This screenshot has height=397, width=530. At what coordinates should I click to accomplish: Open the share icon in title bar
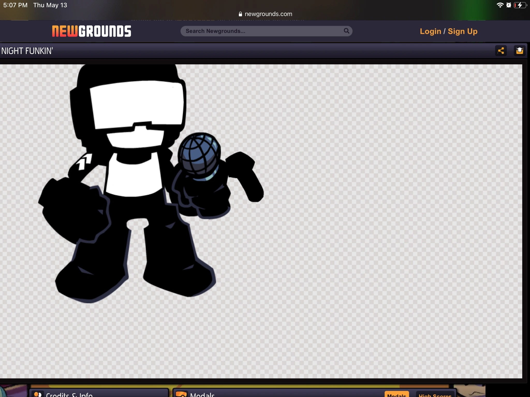pyautogui.click(x=501, y=51)
